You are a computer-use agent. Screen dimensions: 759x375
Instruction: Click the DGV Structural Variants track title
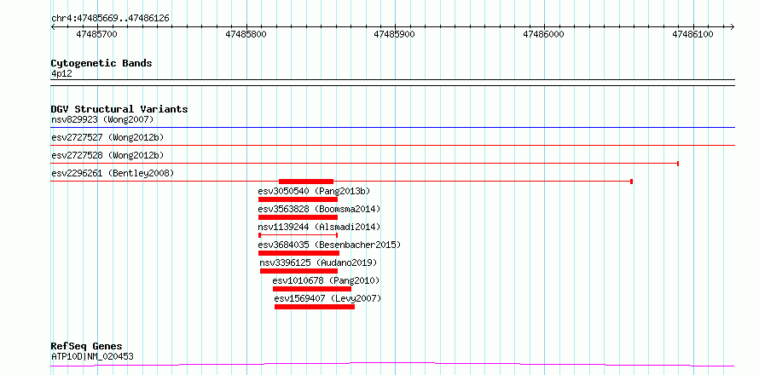point(119,109)
